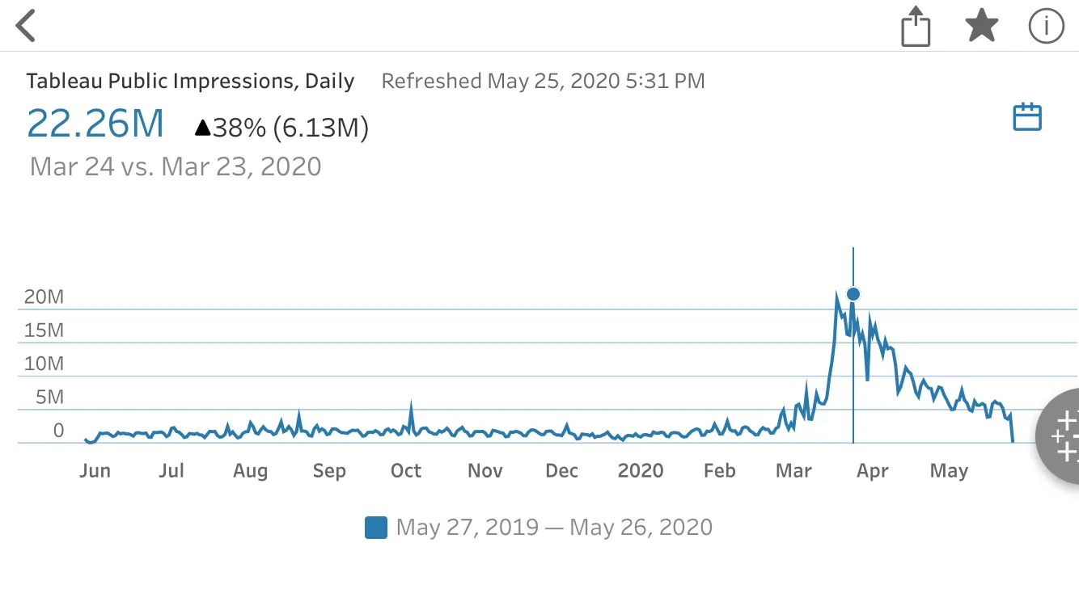This screenshot has height=606, width=1079.
Task: Open the calendar date range picker
Action: coord(1027,117)
